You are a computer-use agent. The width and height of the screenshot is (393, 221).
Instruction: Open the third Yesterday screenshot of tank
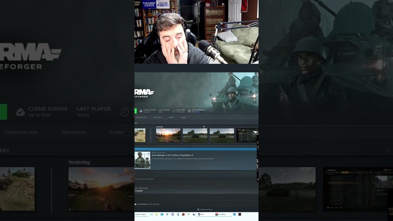click(x=222, y=135)
